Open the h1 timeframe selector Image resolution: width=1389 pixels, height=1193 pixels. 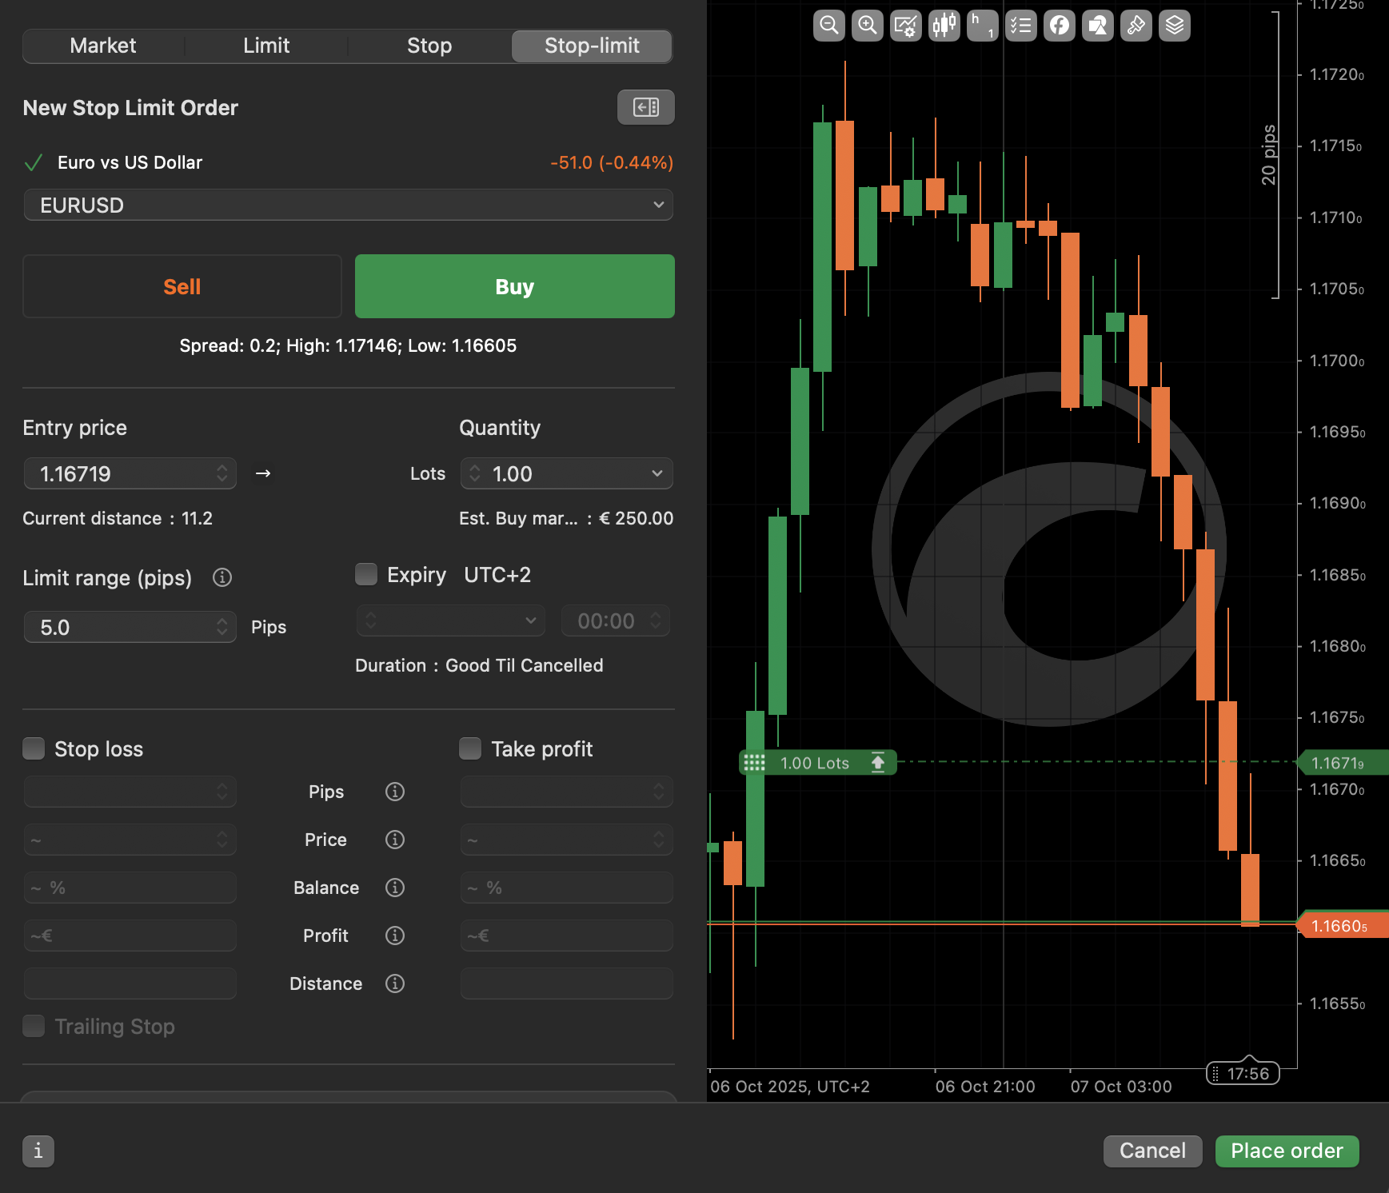[x=982, y=26]
